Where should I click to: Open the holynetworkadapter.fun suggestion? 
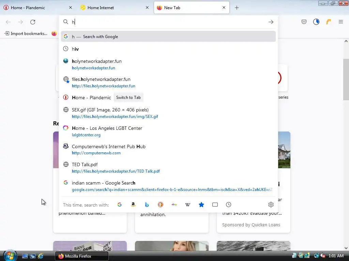click(168, 64)
